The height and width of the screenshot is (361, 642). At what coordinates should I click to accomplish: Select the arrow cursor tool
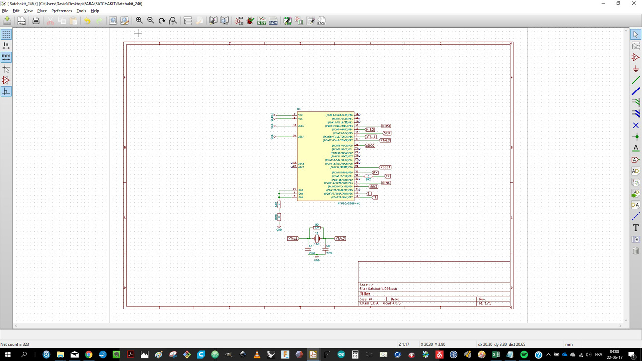pyautogui.click(x=636, y=34)
